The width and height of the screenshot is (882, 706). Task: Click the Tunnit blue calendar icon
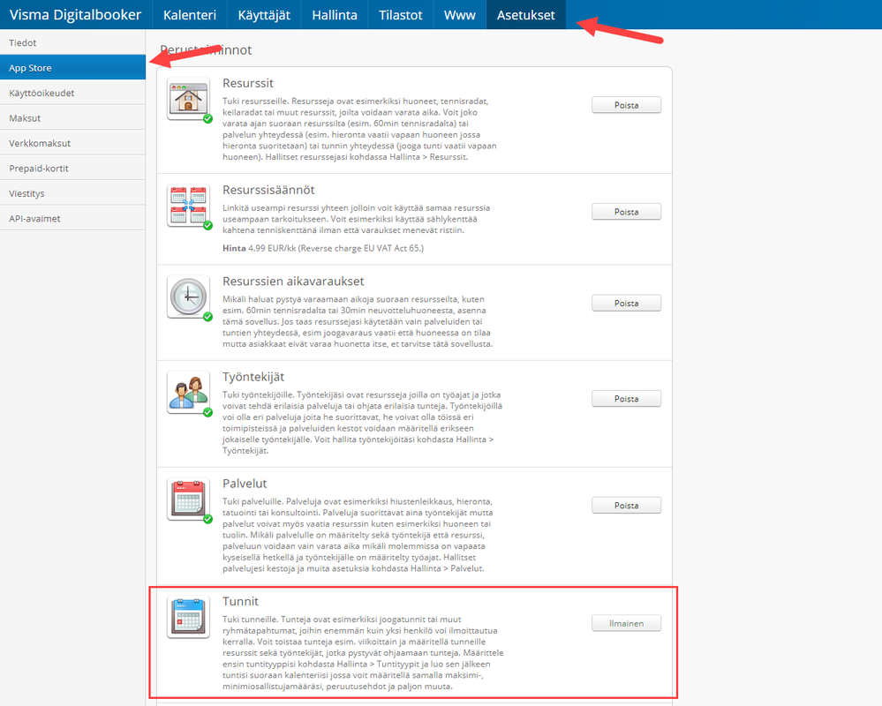(188, 617)
